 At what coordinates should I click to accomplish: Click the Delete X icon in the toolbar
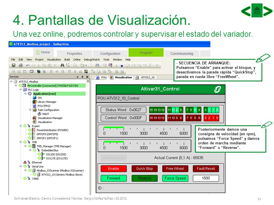[55, 65]
